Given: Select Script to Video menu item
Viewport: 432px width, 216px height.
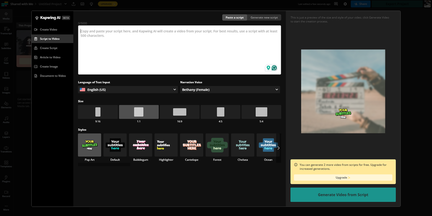Looking at the screenshot, I should pos(52,39).
